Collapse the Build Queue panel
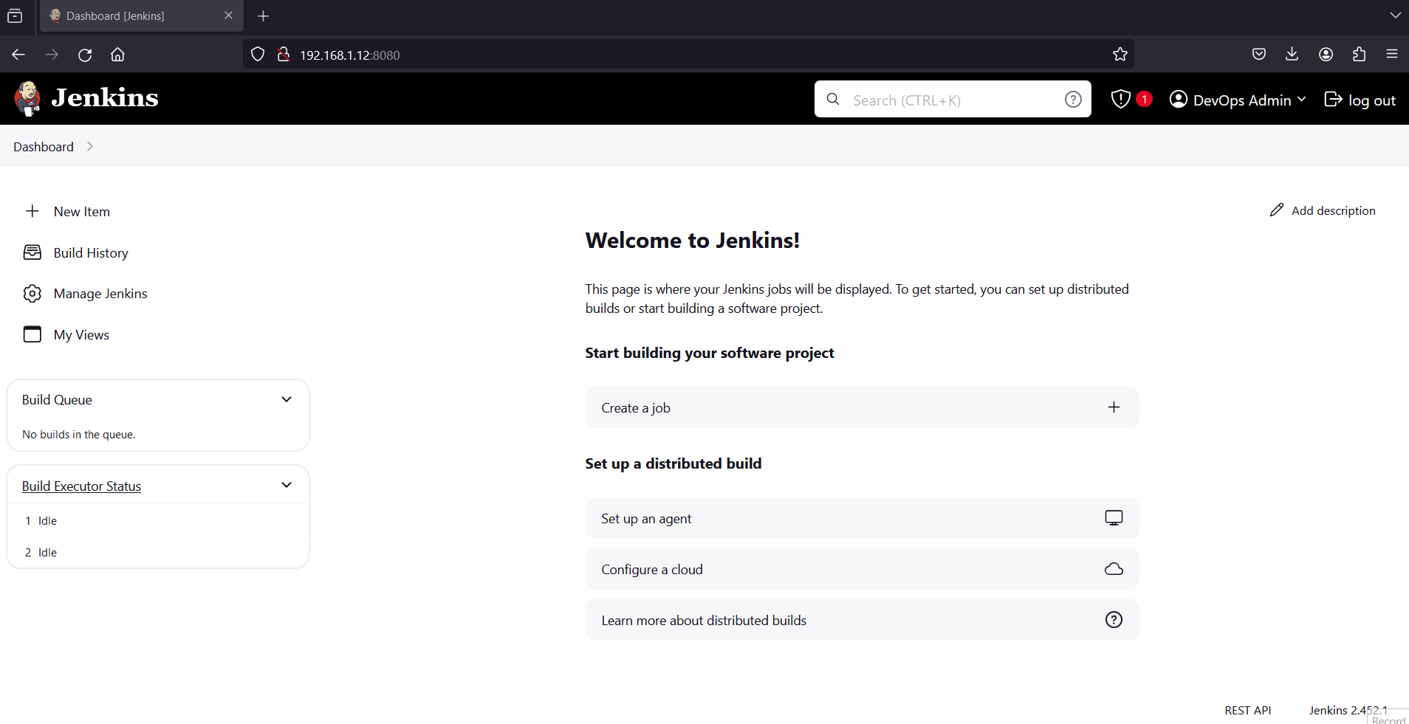The height and width of the screenshot is (724, 1409). click(287, 399)
